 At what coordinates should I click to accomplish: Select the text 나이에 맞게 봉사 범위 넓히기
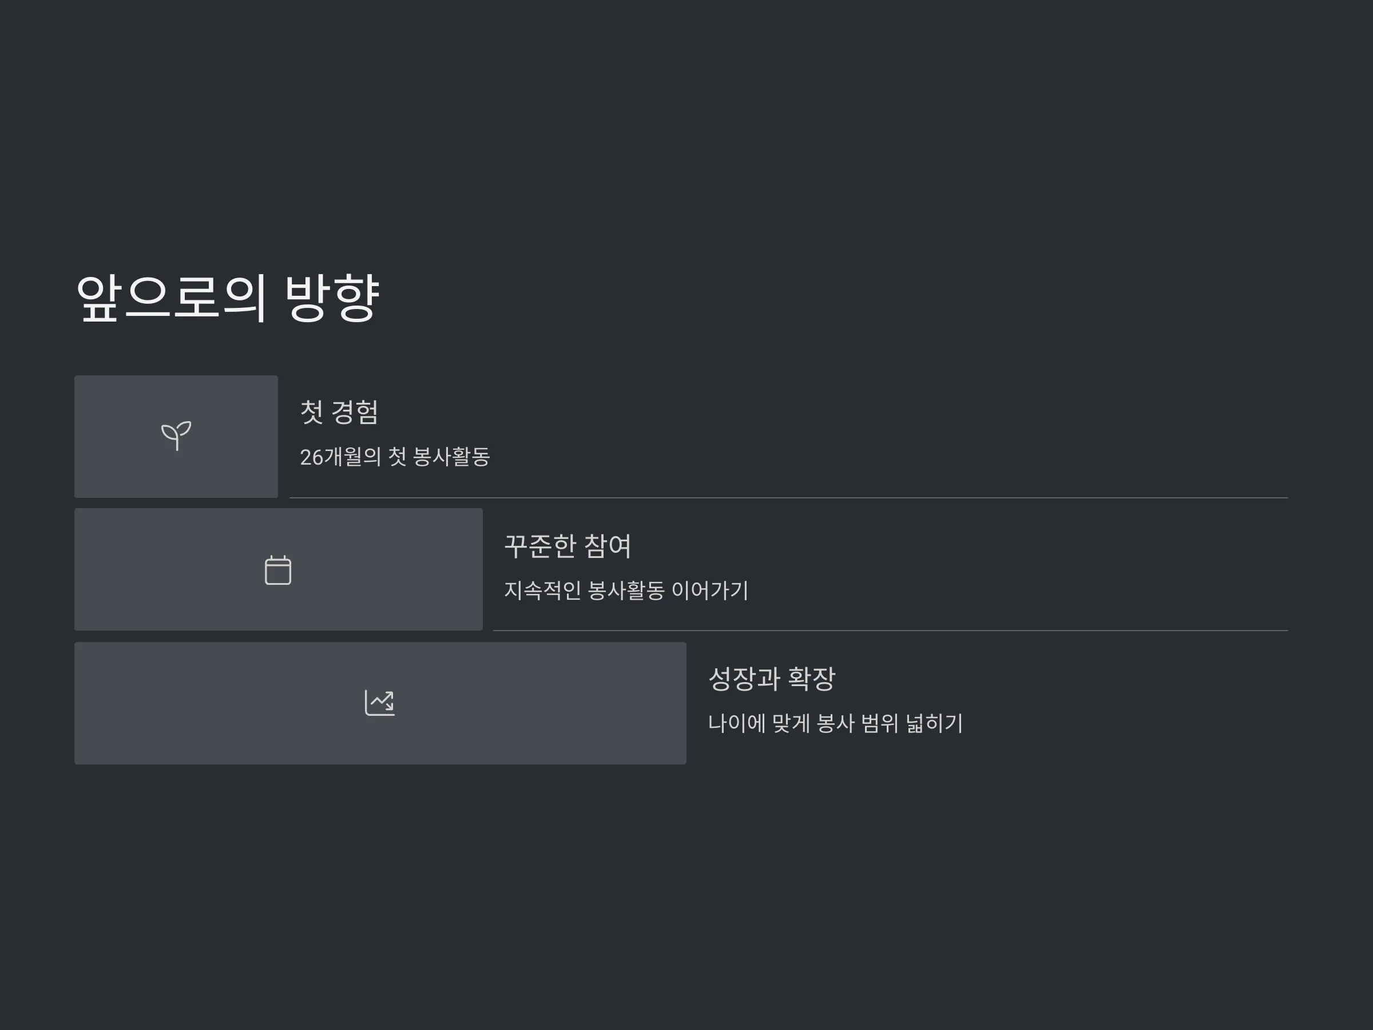(x=835, y=723)
